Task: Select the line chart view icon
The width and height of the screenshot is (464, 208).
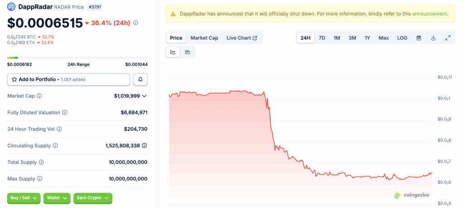Action: point(173,52)
